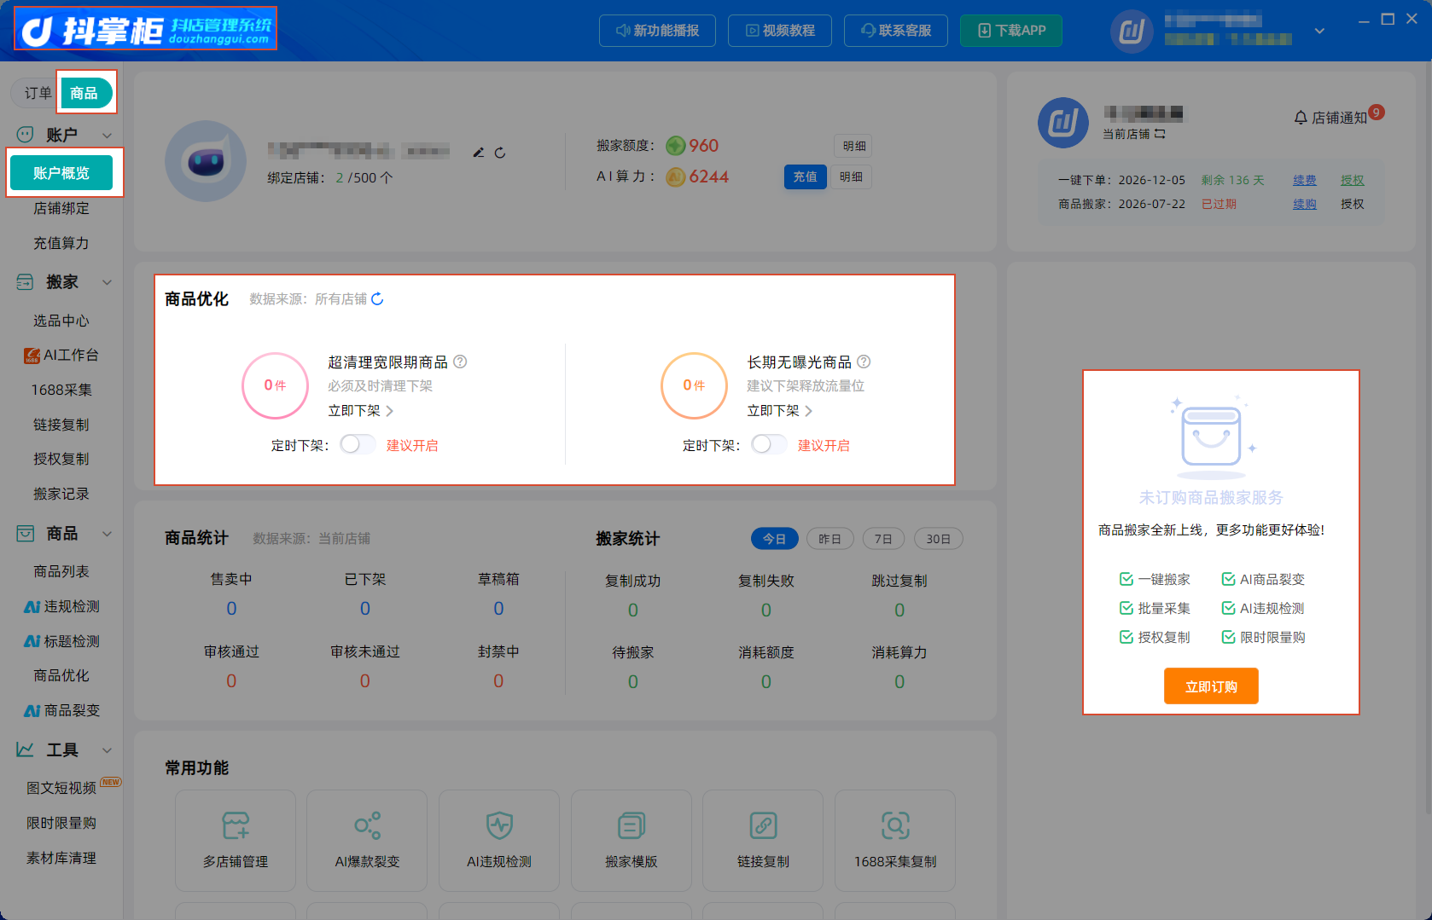Open 视频教程

780,31
